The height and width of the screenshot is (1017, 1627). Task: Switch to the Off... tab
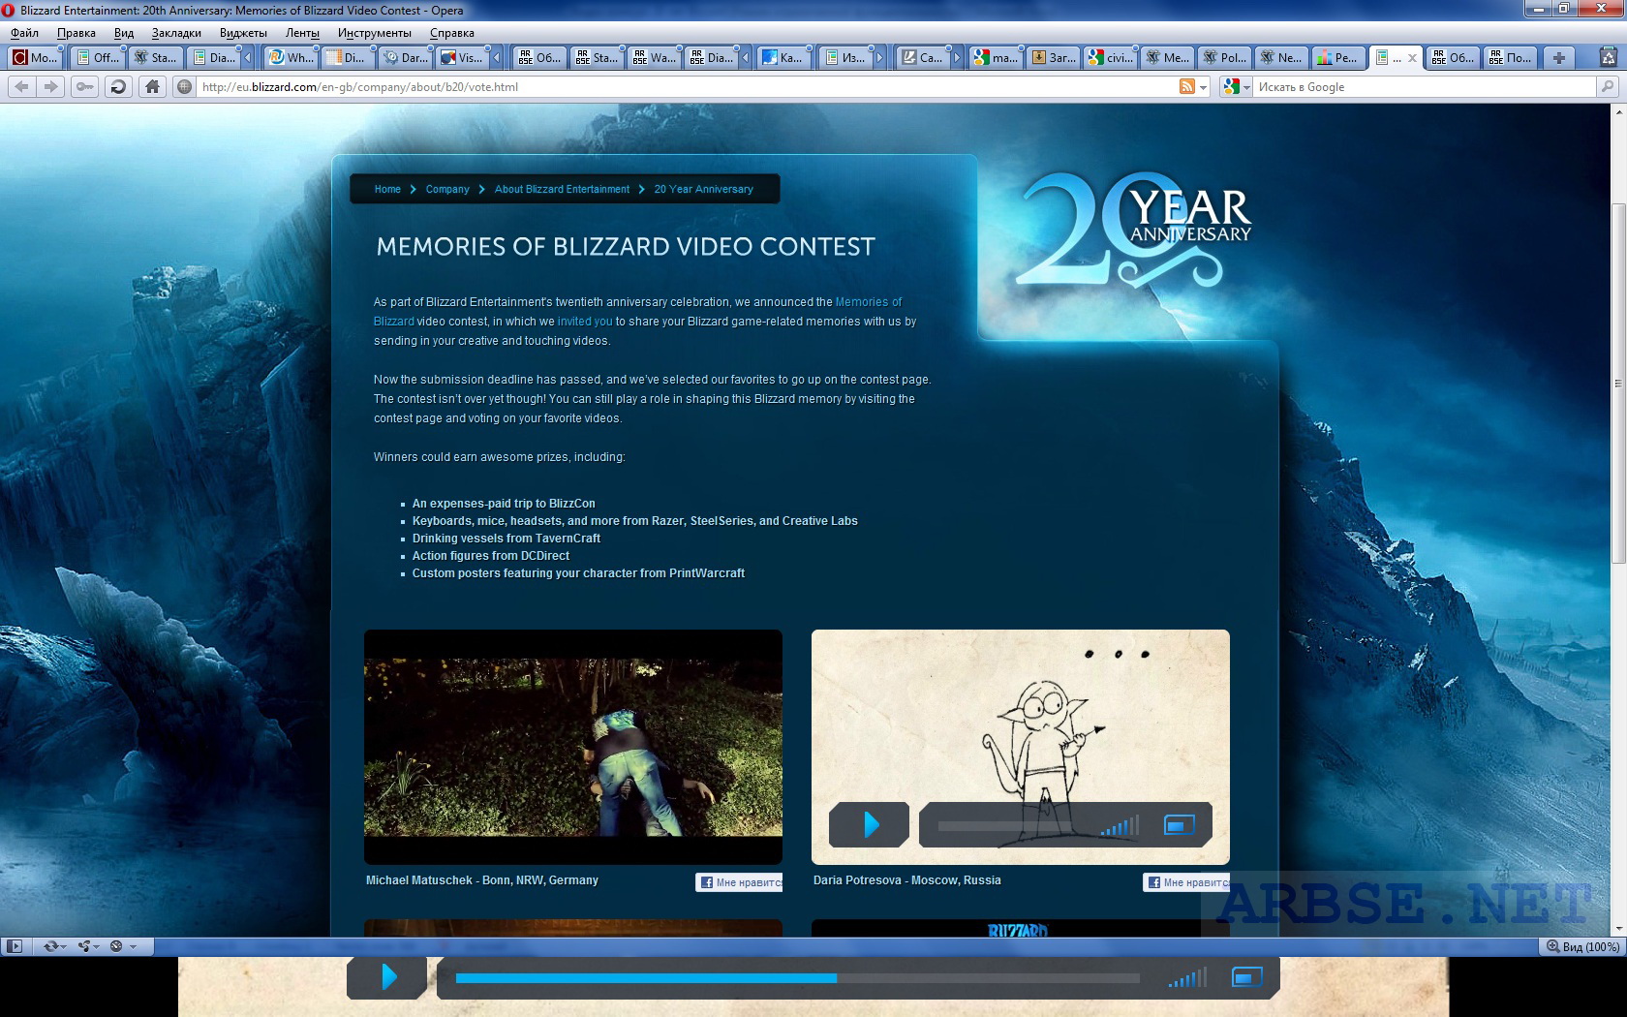99,58
